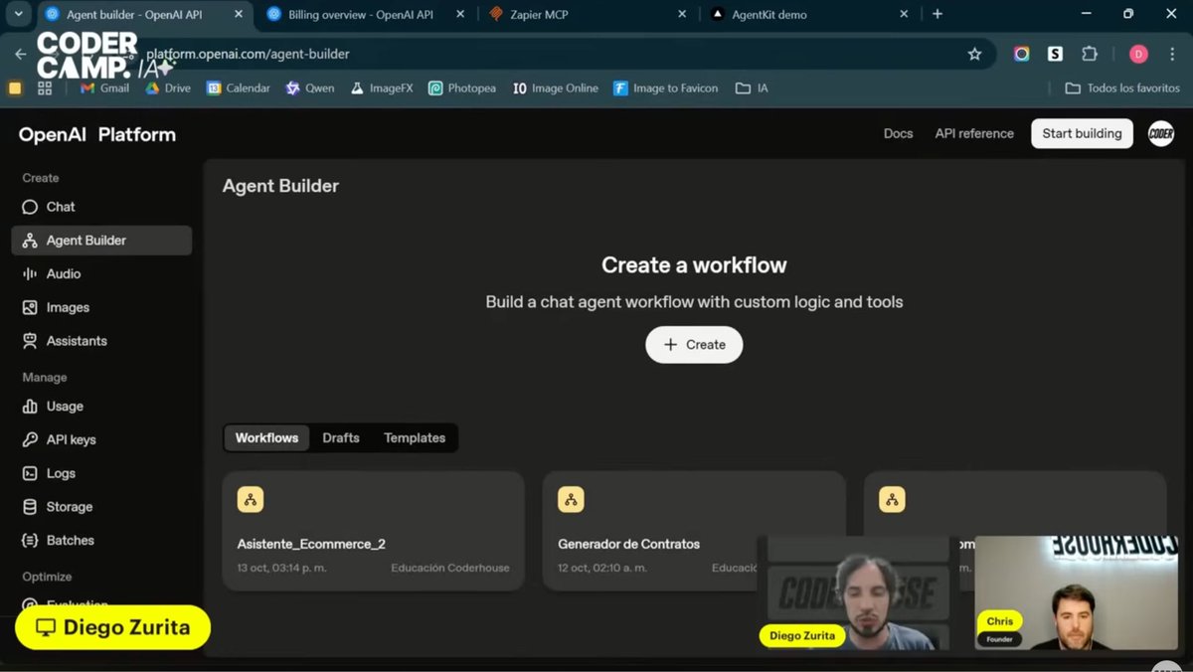Open the Asistente_Ecommerce_2 workflow card
This screenshot has height=672, width=1193.
pyautogui.click(x=374, y=531)
